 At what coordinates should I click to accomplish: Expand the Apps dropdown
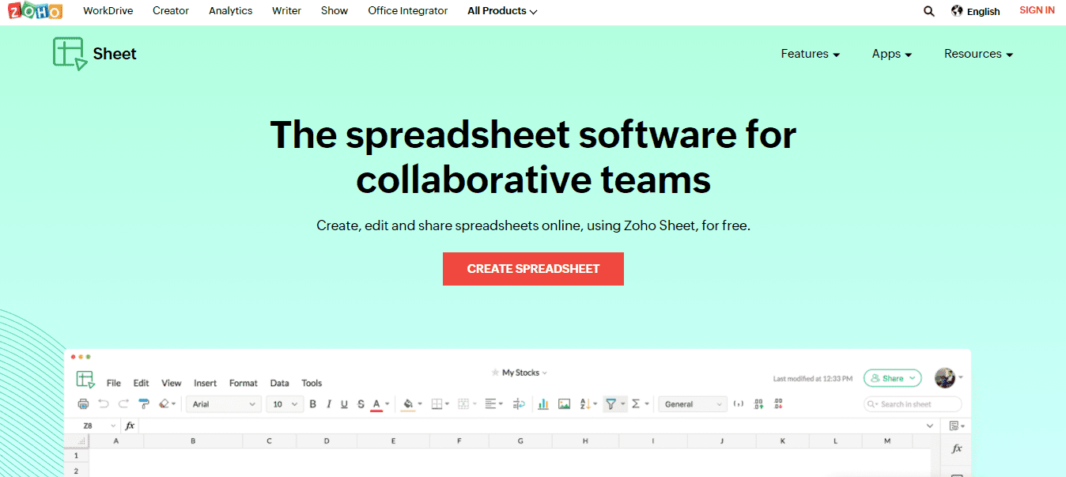point(892,54)
